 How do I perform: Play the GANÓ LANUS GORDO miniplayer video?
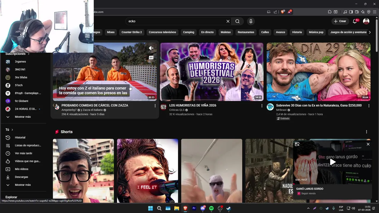click(333, 162)
